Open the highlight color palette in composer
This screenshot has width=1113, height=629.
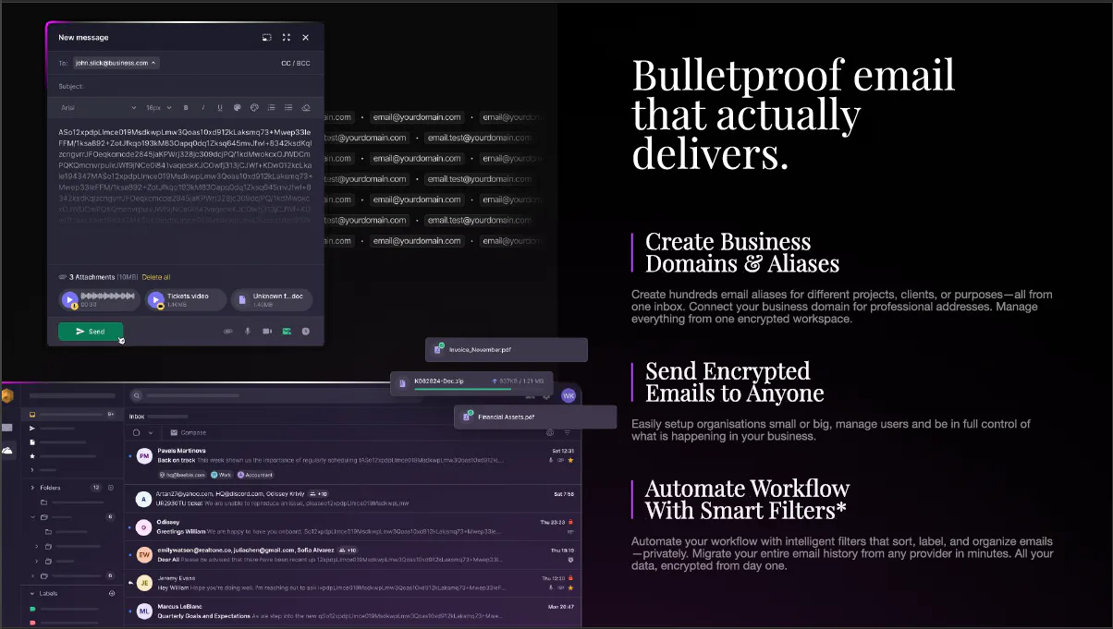pyautogui.click(x=254, y=108)
